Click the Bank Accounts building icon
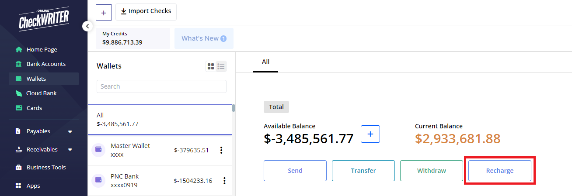This screenshot has width=572, height=196. [x=19, y=64]
